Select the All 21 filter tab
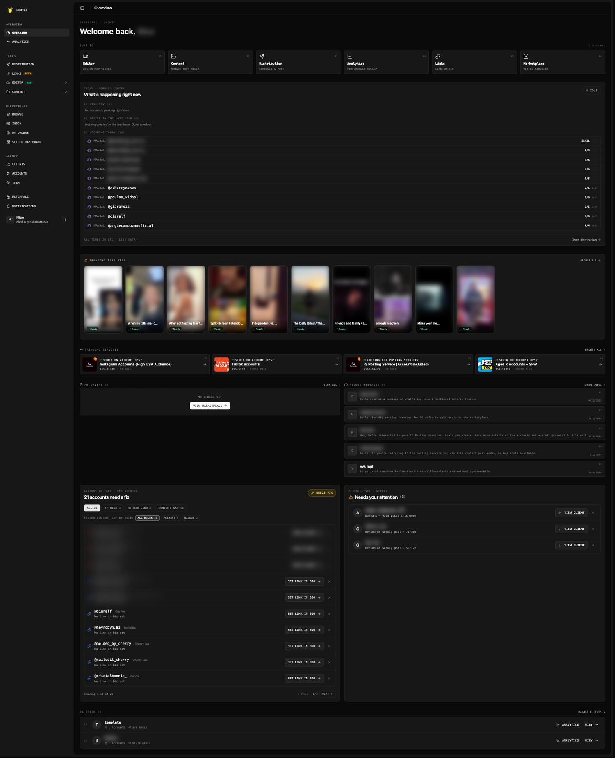This screenshot has height=758, width=615. coord(92,508)
